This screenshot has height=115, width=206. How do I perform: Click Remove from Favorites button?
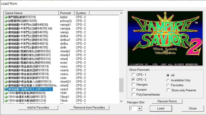coord(89,108)
